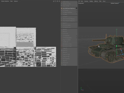This screenshot has width=124, height=93.
Task: Click the Max UV command icon
Action: coord(62,23)
